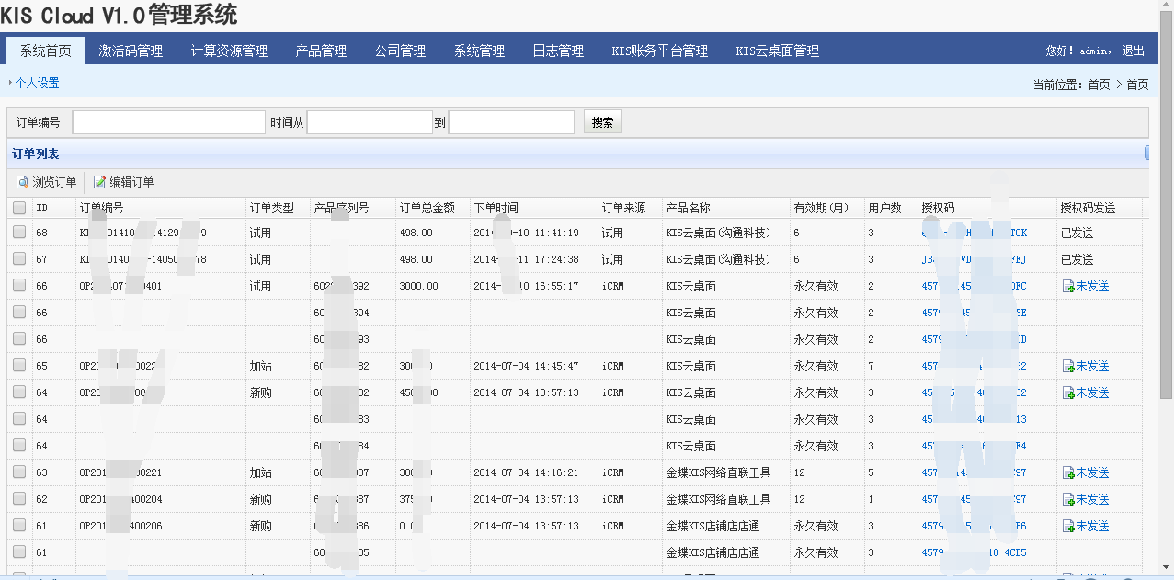Click 未发送 icon in ID 62 row
This screenshot has width=1174, height=580.
[1068, 499]
